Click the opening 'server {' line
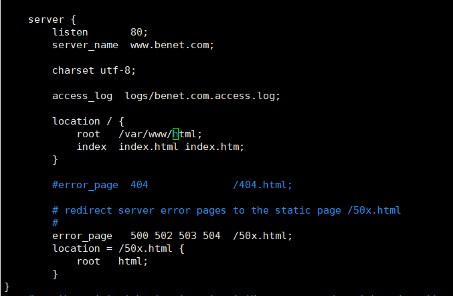453x296 pixels. point(52,19)
